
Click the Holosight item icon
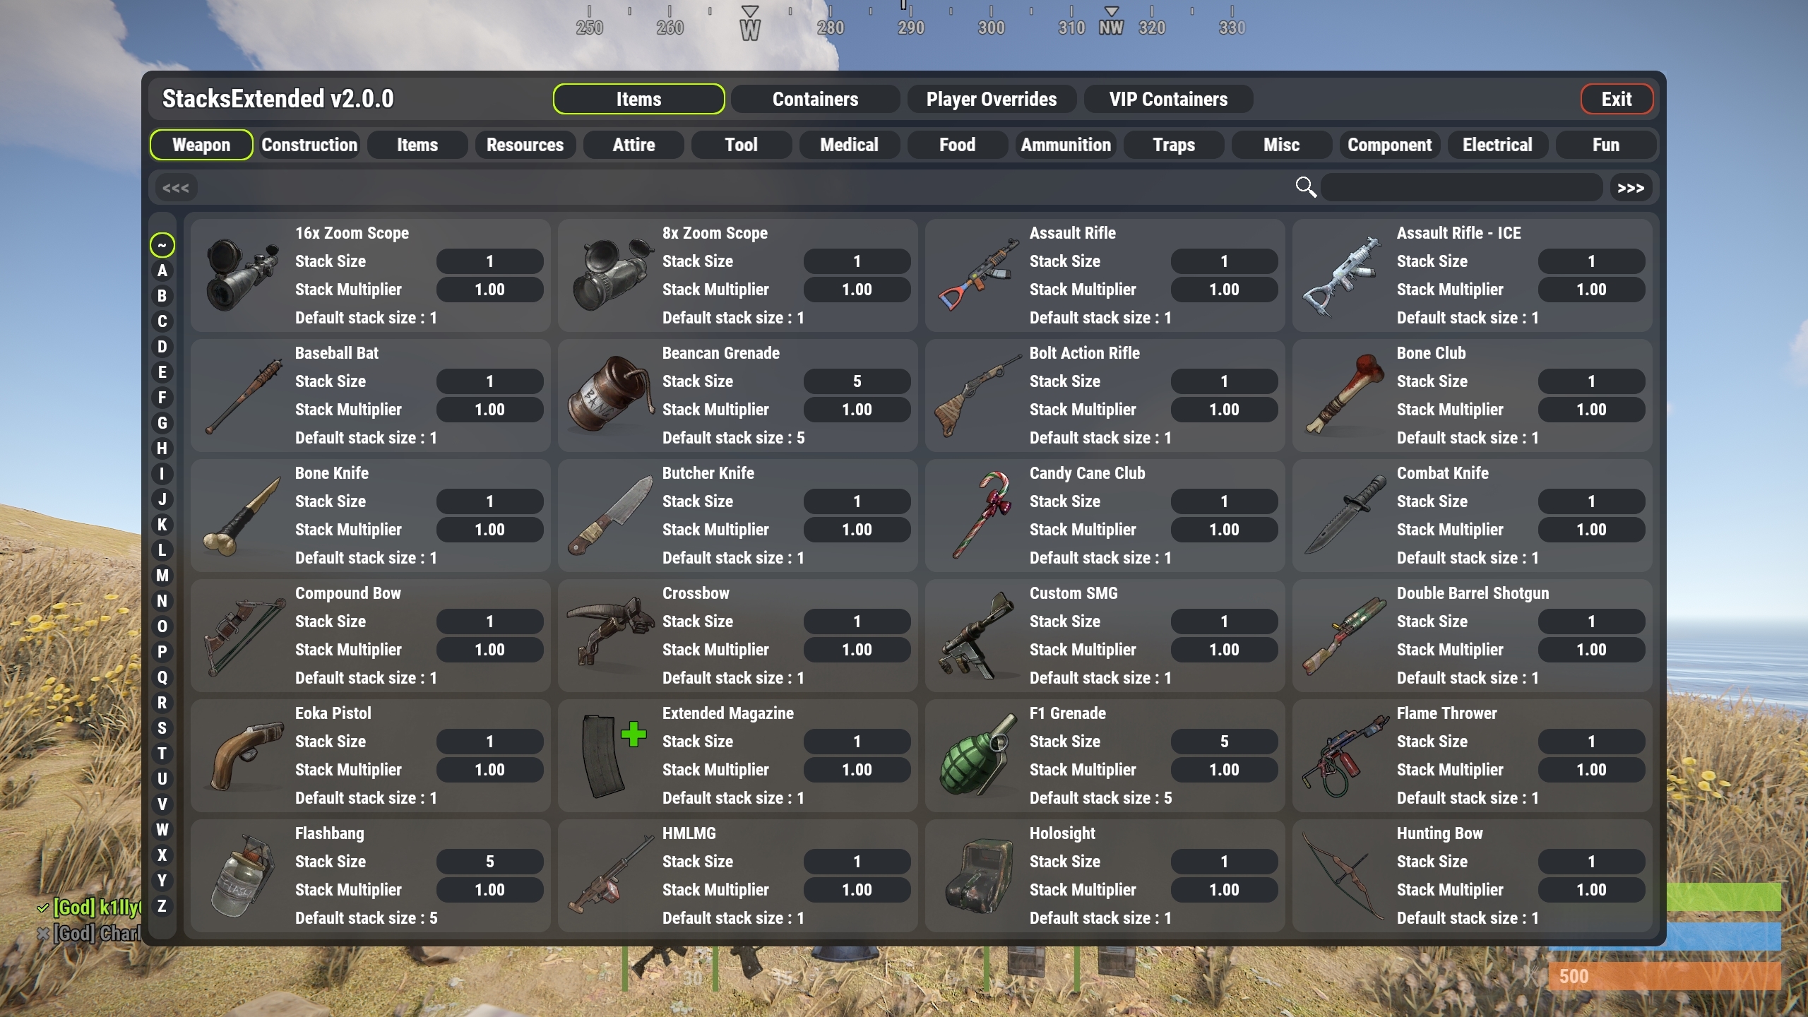click(977, 876)
